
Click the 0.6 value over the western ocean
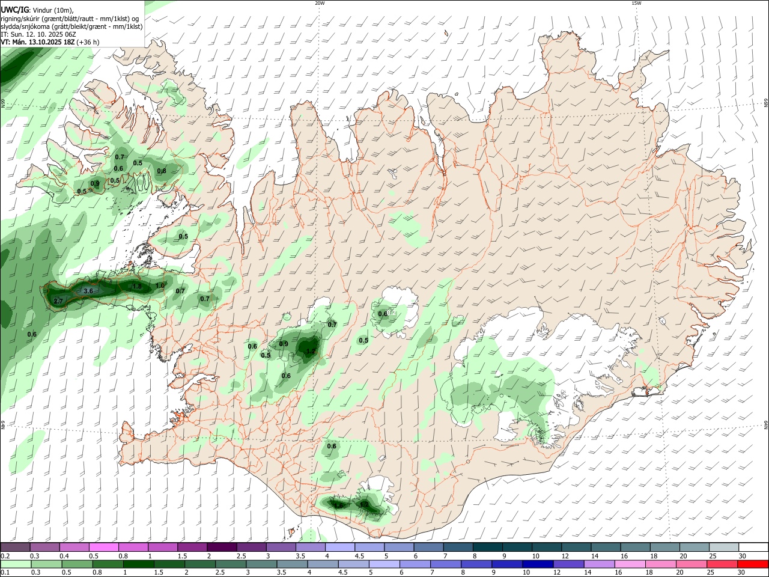coord(32,334)
